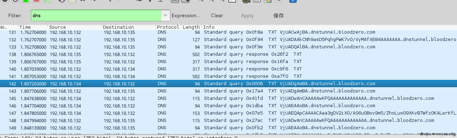Screen dimensions: 457x138
Task: Select packet 141 query response 0xa7f0
Action: (x=228, y=76)
